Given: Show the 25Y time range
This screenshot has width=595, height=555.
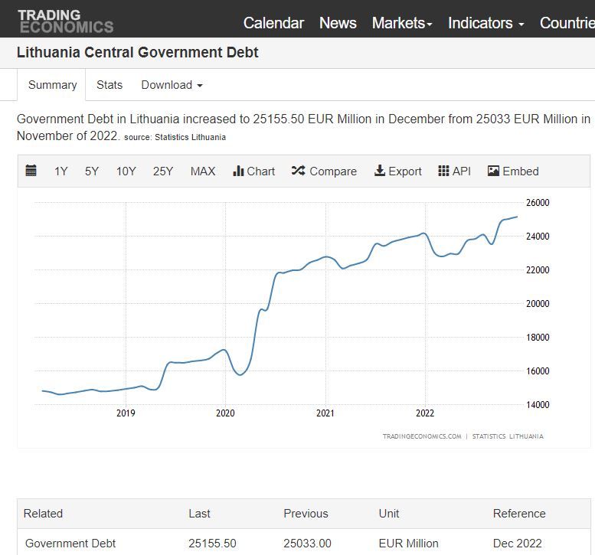Looking at the screenshot, I should tap(163, 171).
